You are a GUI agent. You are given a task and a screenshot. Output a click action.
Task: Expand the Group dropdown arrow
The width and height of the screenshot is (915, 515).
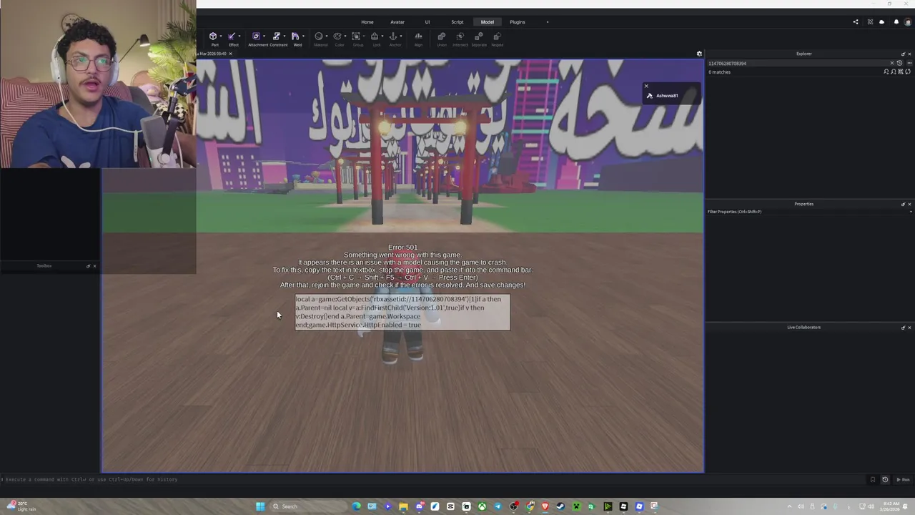tap(364, 36)
